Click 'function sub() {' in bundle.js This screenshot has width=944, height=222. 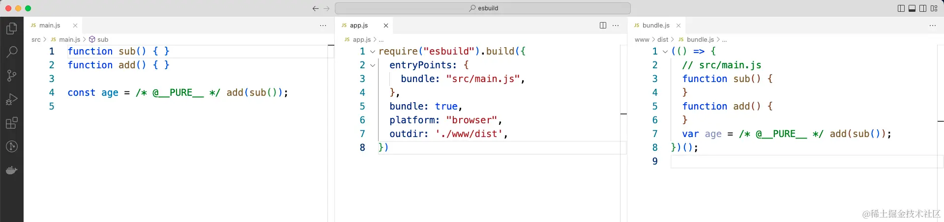[727, 79]
